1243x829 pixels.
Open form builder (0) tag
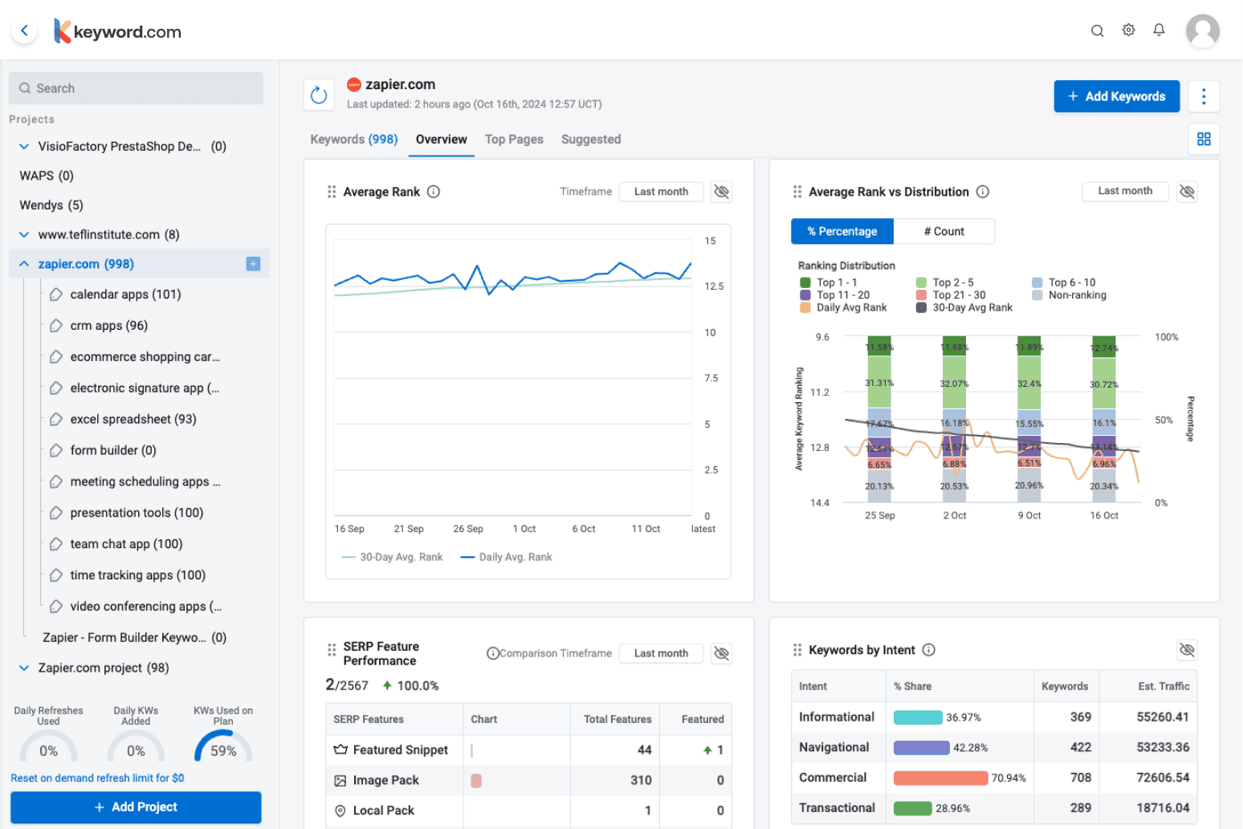pos(113,451)
